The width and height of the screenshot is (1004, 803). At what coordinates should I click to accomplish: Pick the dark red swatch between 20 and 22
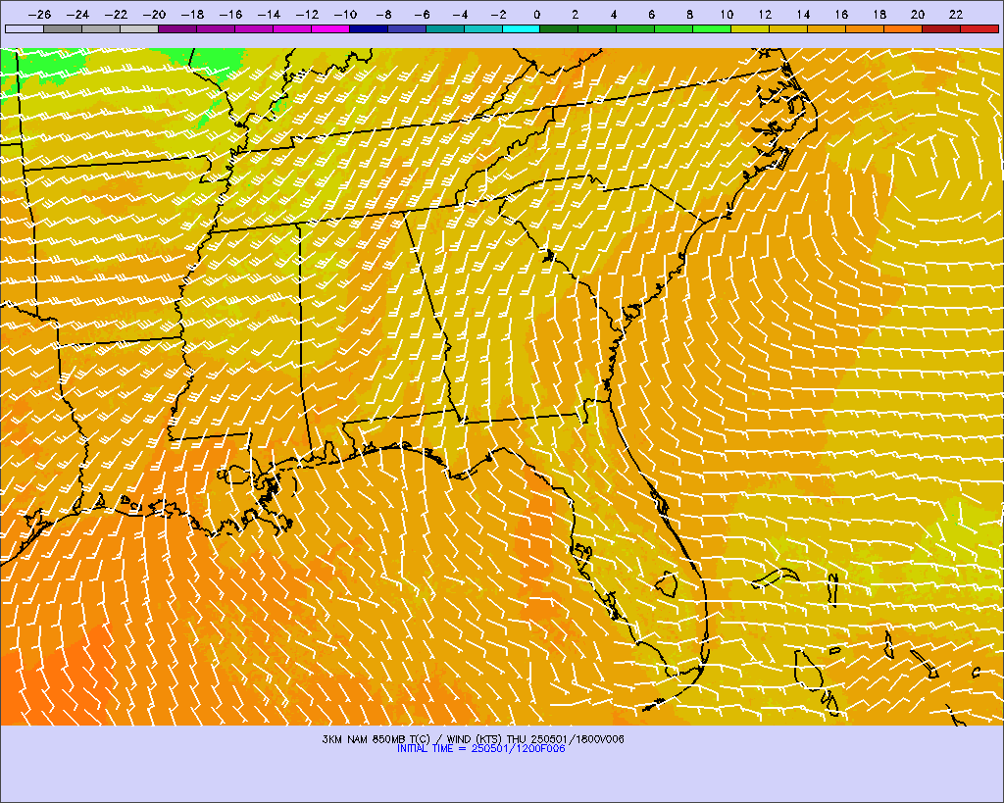(941, 28)
